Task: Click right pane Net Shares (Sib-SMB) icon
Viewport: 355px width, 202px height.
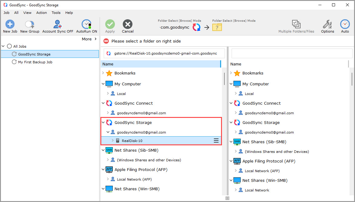Action: (x=237, y=142)
